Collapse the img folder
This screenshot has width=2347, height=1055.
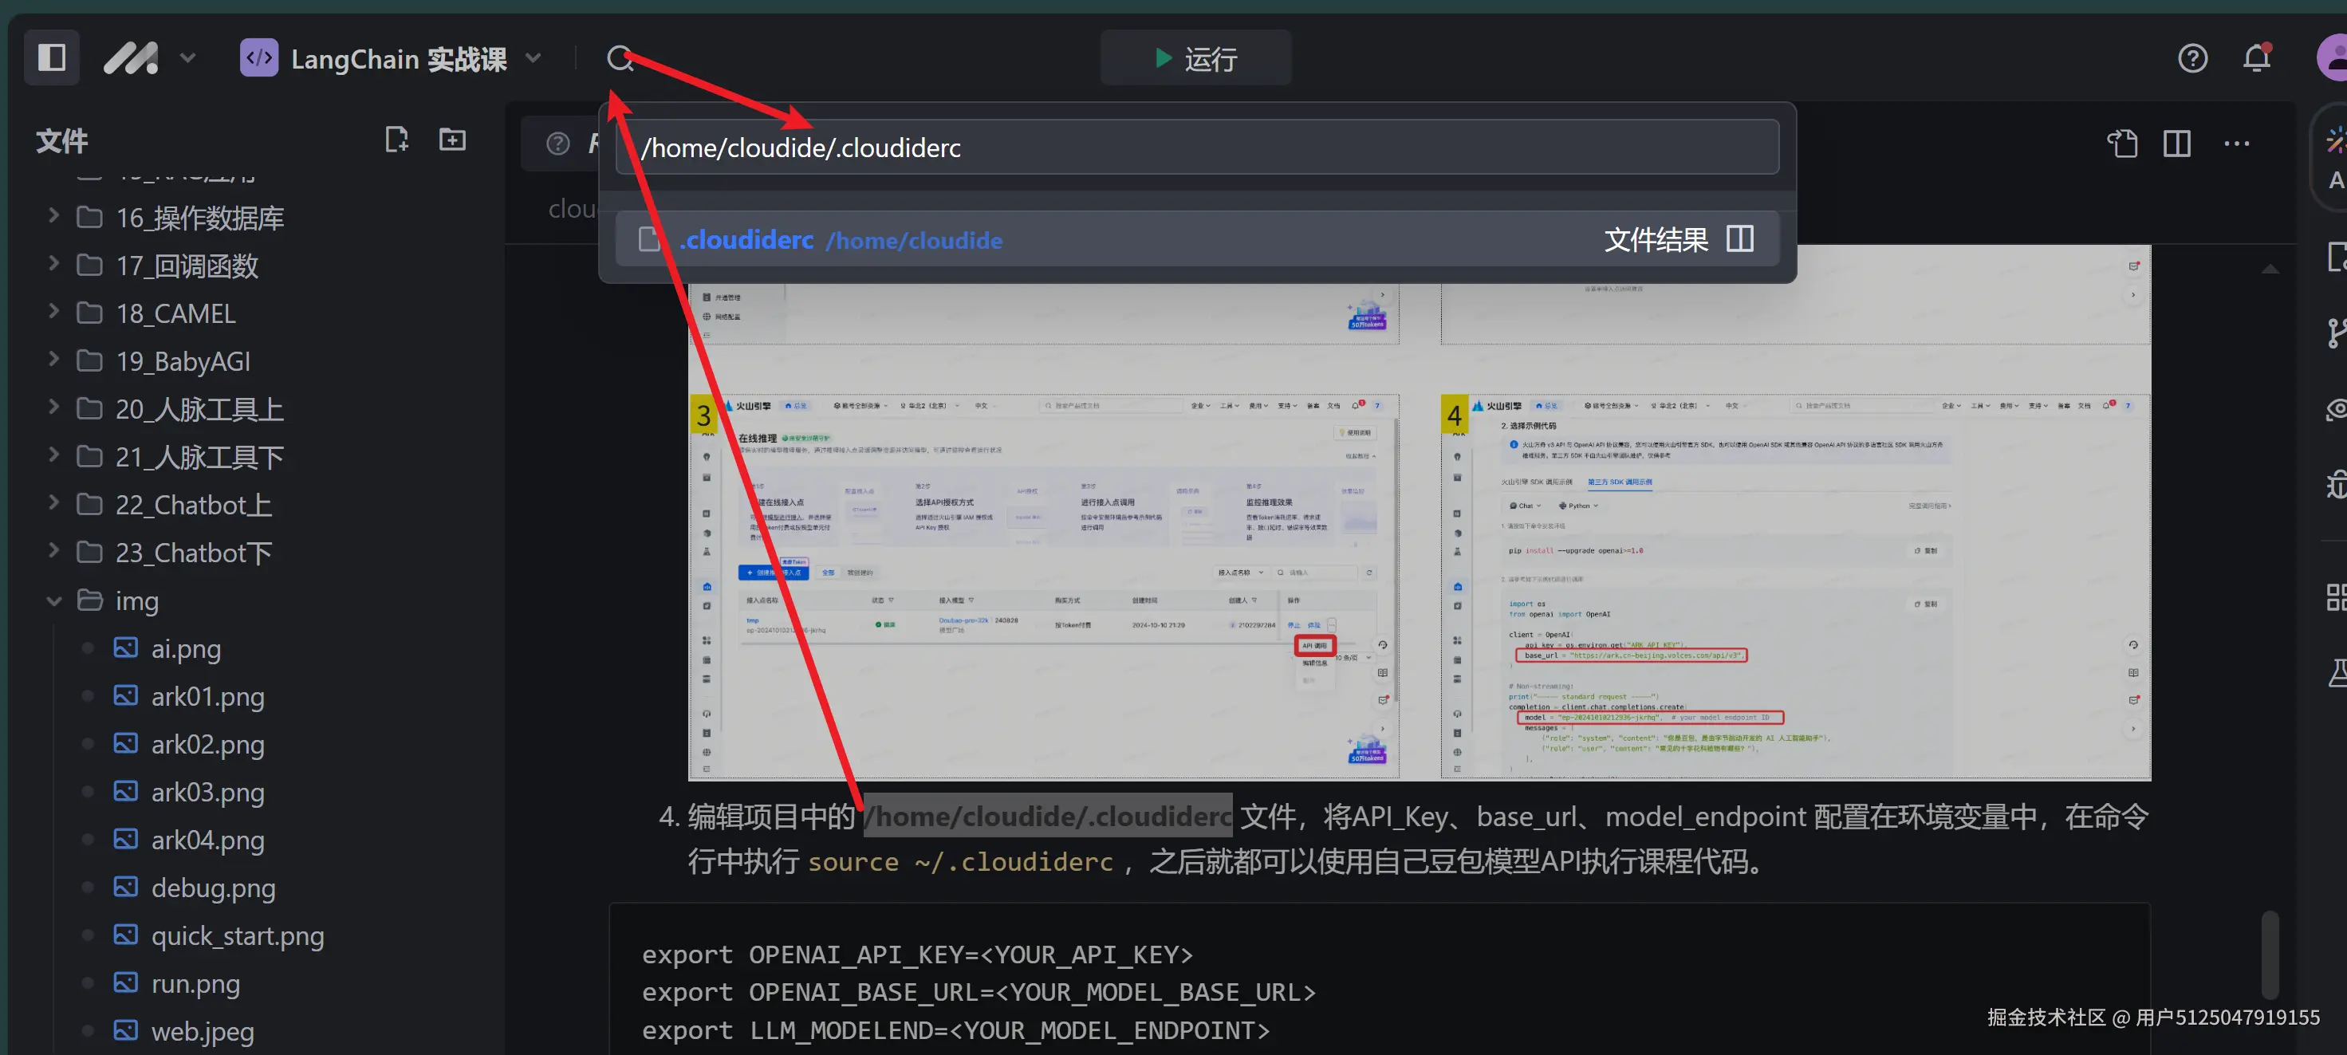[x=53, y=601]
